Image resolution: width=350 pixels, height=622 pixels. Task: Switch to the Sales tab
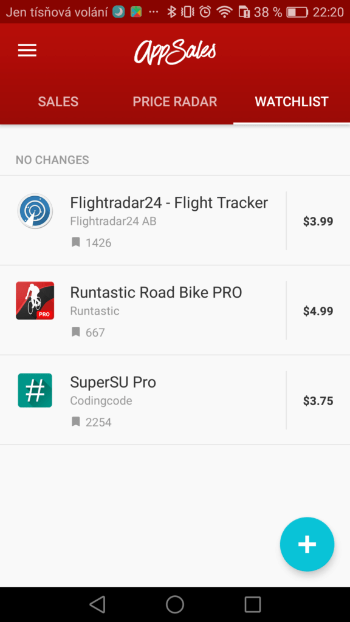coord(58,101)
